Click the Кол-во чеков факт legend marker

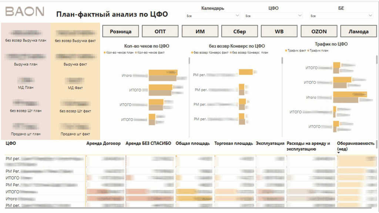pos(137,53)
